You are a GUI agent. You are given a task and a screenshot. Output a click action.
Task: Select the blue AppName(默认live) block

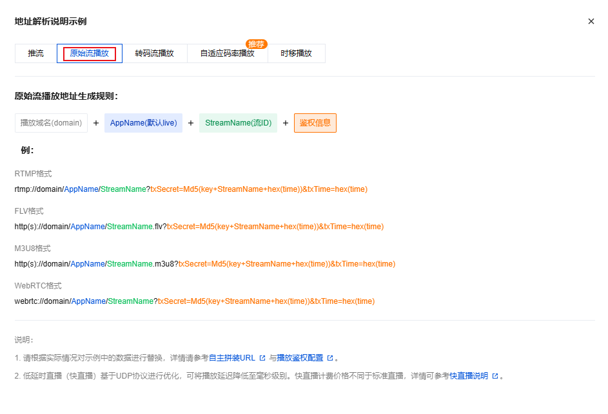tap(143, 123)
